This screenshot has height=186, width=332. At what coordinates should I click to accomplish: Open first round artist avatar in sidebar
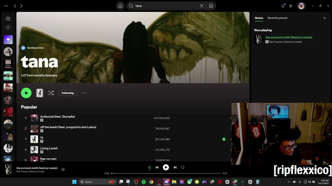click(8, 52)
